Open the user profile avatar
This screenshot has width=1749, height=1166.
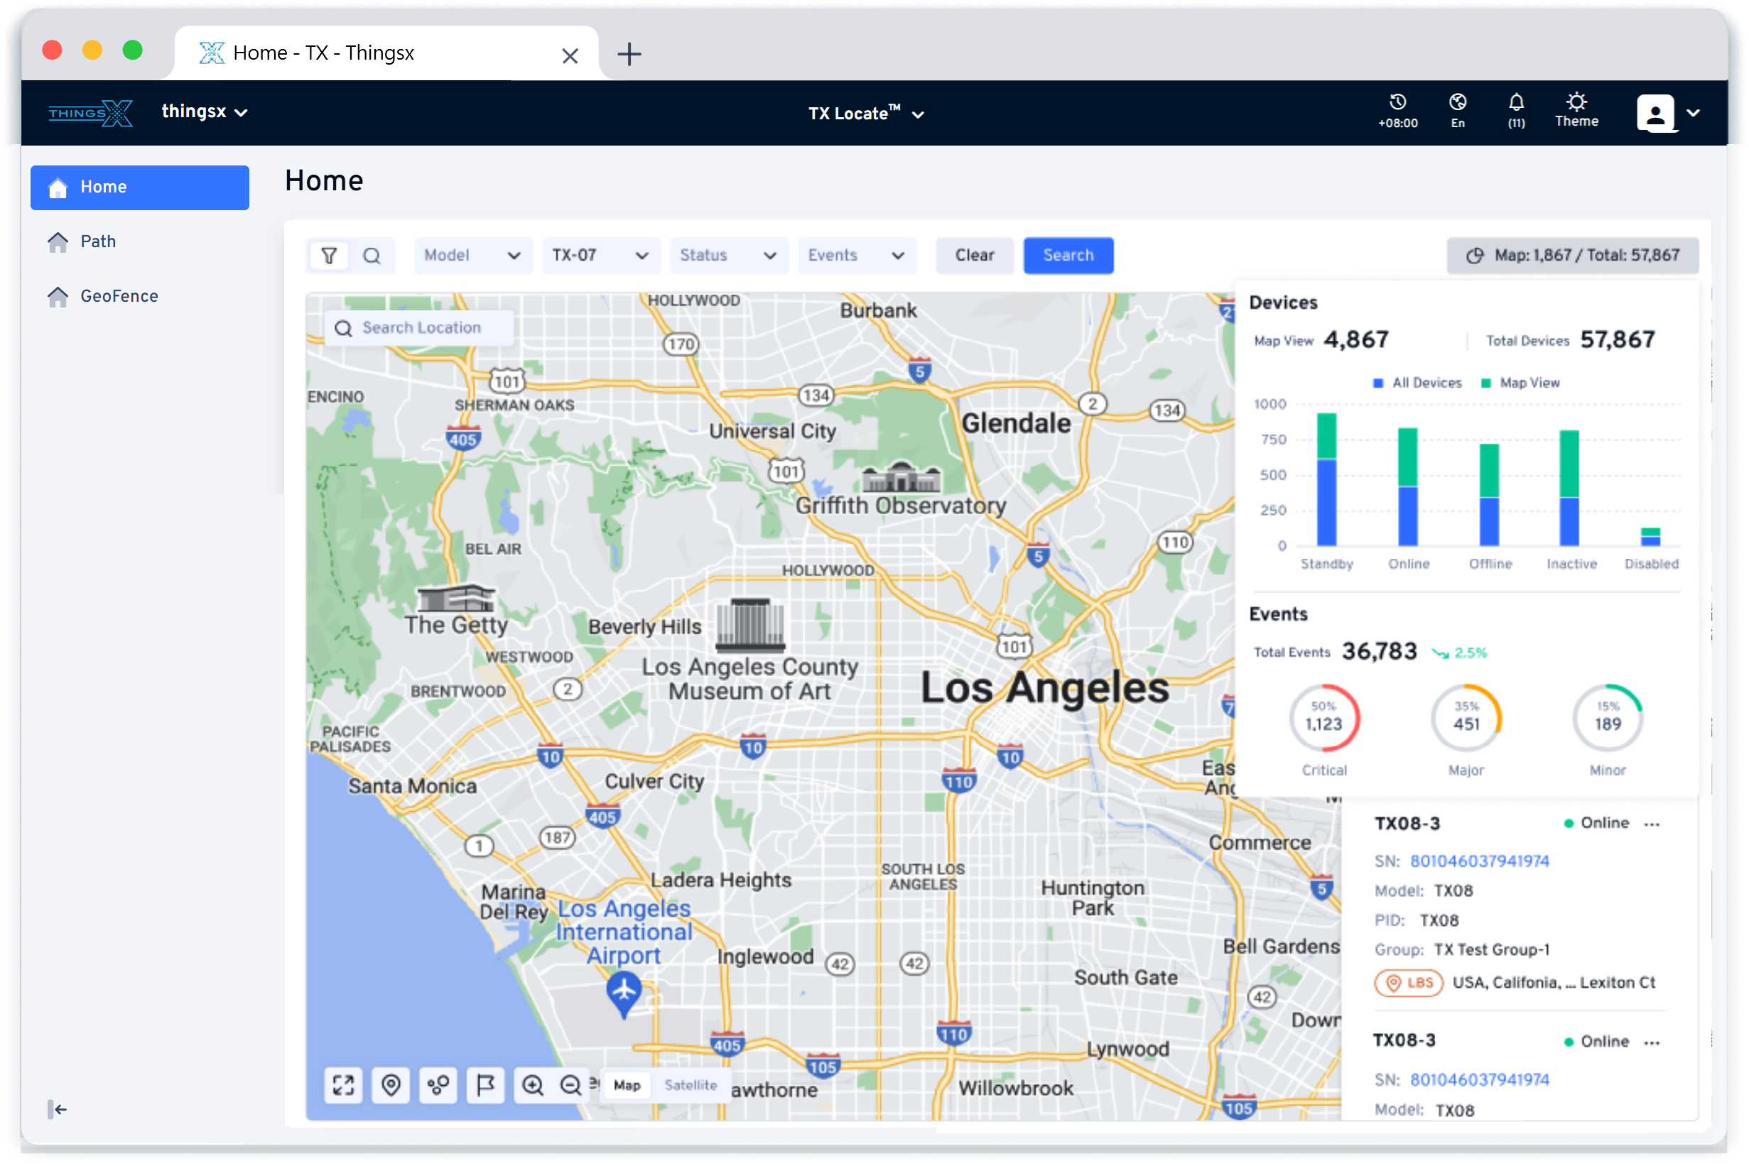(x=1655, y=113)
